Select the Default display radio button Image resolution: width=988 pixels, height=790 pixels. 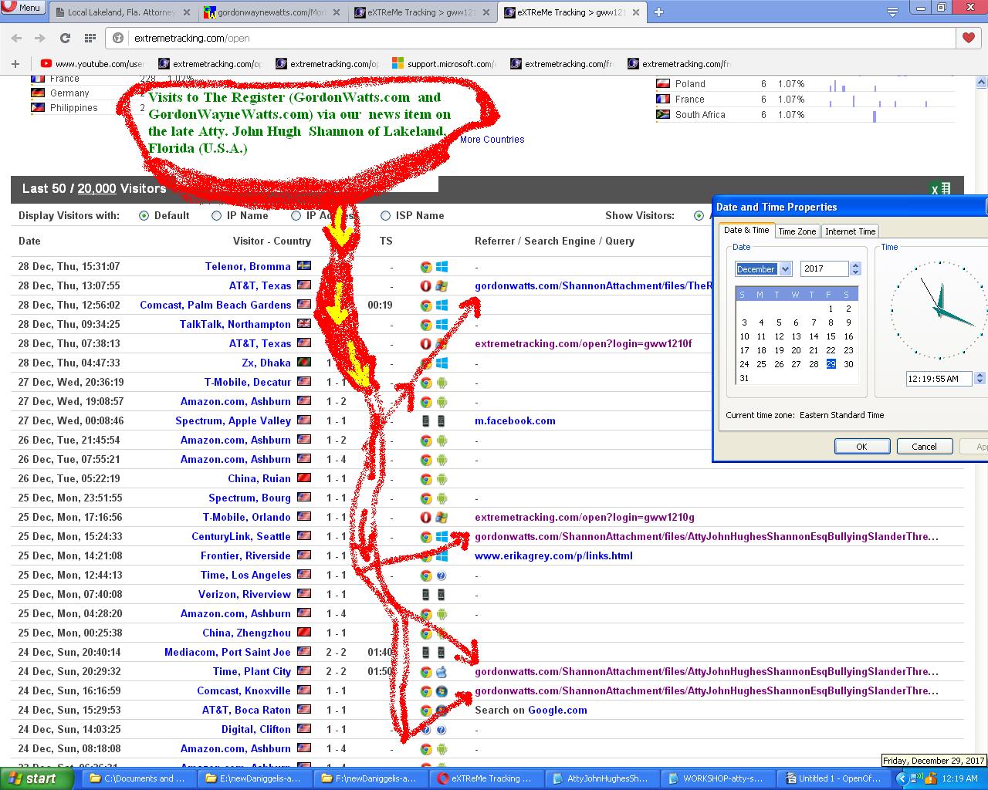(144, 216)
